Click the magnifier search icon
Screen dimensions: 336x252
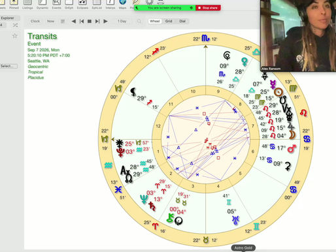139,22
